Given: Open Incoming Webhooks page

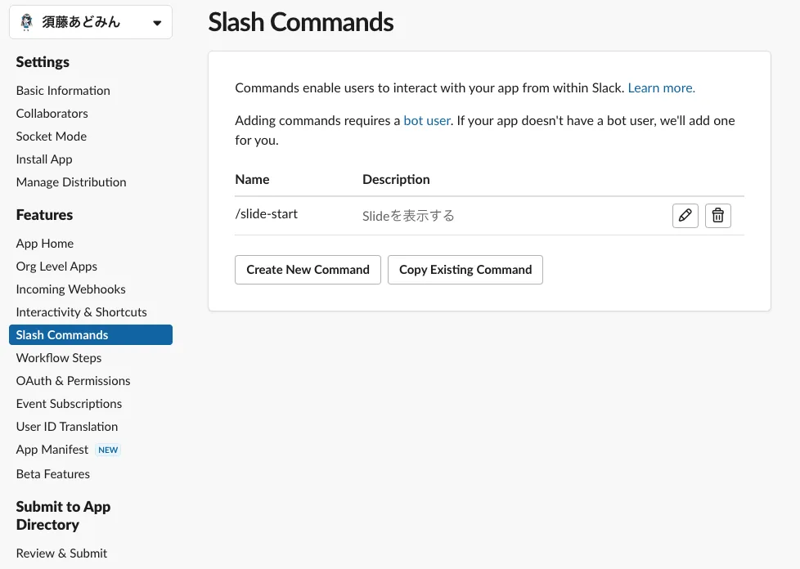Looking at the screenshot, I should 70,289.
